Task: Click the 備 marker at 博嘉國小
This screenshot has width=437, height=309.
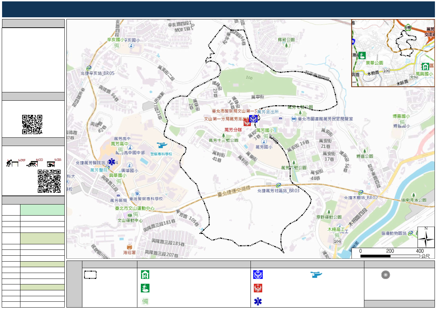Action: 402,122
